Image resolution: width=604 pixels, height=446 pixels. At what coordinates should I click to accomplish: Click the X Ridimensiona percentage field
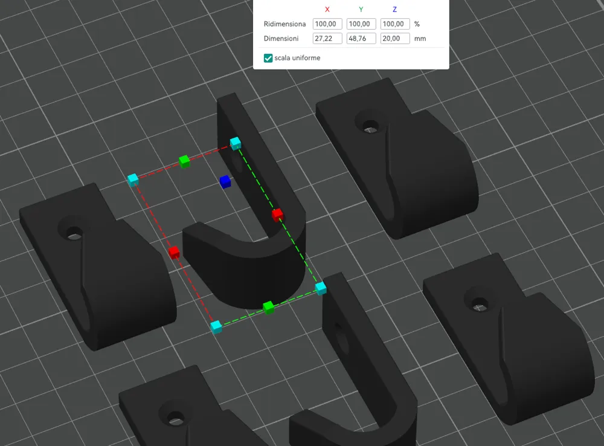pyautogui.click(x=327, y=24)
